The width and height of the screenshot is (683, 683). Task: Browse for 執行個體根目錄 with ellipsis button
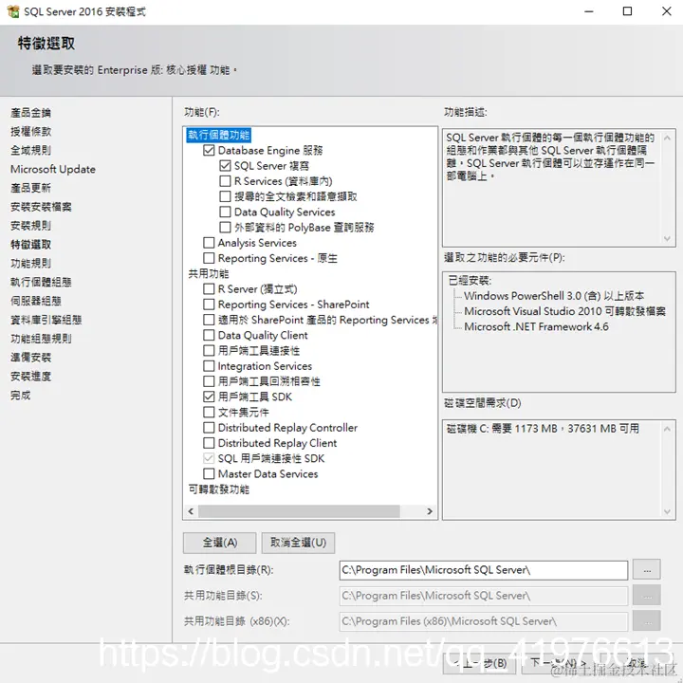click(646, 570)
